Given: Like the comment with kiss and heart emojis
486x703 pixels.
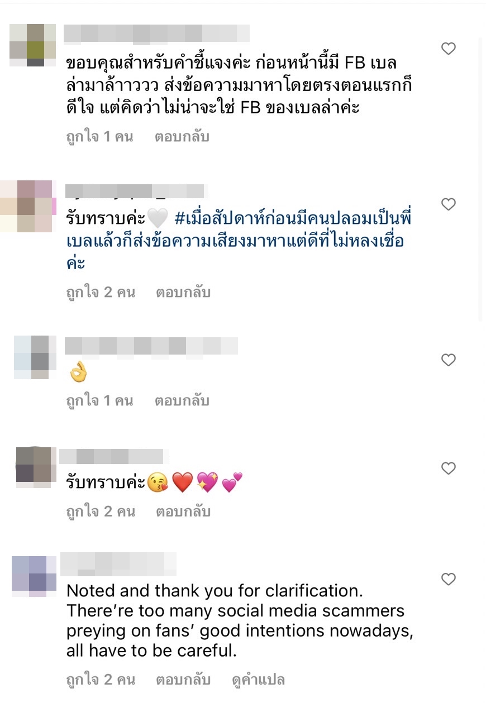Looking at the screenshot, I should pos(447,469).
